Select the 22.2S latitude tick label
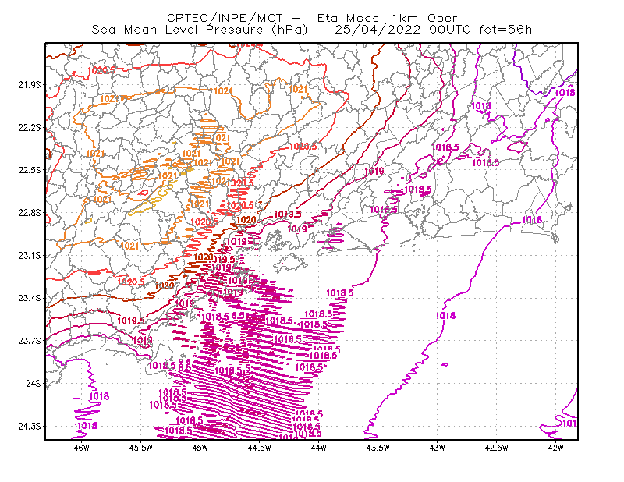The height and width of the screenshot is (482, 624). [29, 127]
